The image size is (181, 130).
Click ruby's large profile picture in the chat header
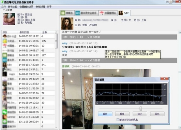pos(67,24)
